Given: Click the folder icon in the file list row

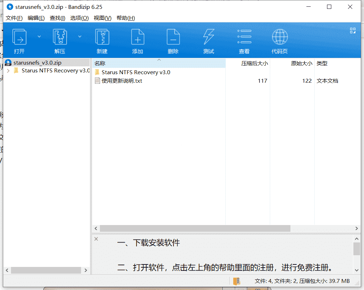Looking at the screenshot, I should pyautogui.click(x=97, y=72).
